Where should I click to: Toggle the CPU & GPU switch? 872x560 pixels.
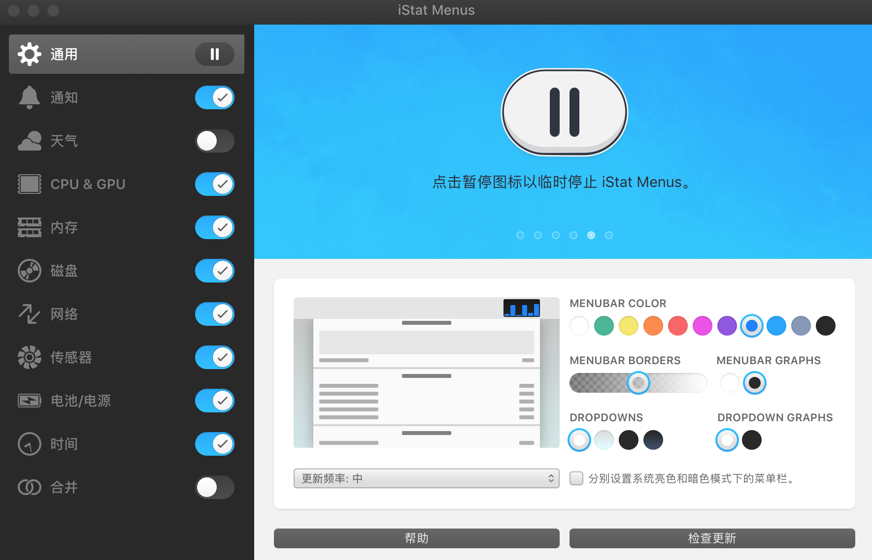click(x=215, y=184)
